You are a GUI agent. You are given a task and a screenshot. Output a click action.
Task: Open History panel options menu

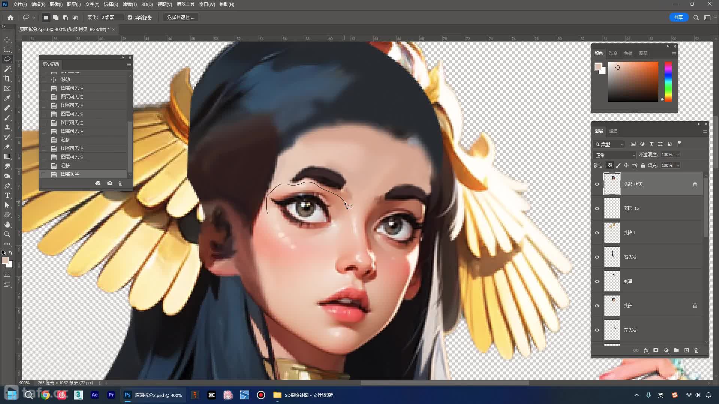point(129,65)
